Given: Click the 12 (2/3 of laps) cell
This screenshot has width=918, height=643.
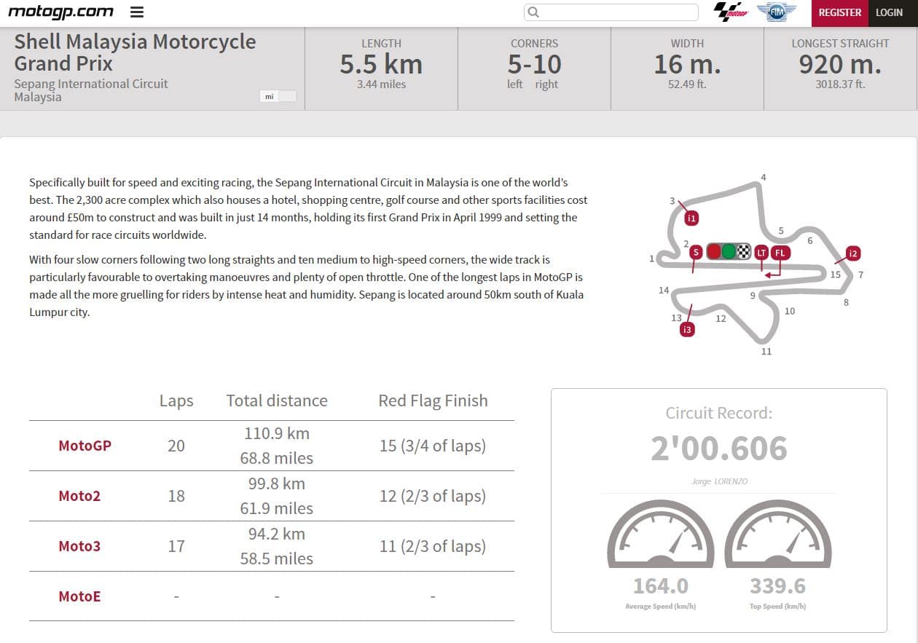Looking at the screenshot, I should [x=433, y=496].
